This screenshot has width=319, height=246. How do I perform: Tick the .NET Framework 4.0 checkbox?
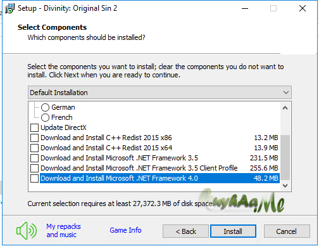pyautogui.click(x=34, y=178)
